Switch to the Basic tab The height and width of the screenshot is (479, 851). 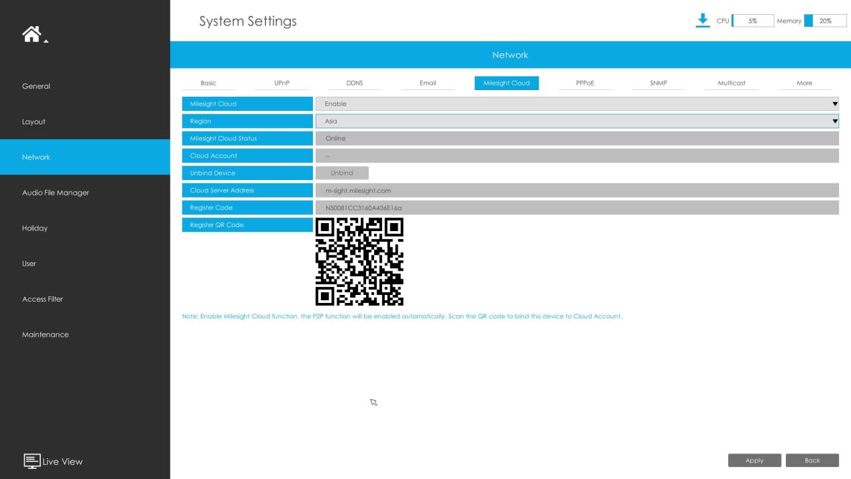coord(208,83)
